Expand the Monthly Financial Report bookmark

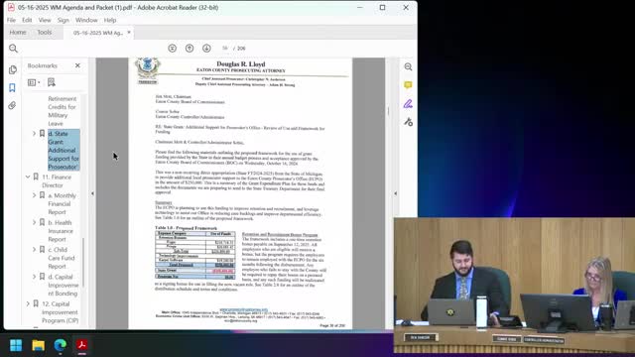click(x=34, y=195)
